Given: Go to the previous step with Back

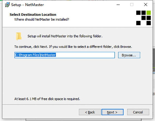Looking at the screenshot, I should [90, 112].
